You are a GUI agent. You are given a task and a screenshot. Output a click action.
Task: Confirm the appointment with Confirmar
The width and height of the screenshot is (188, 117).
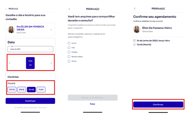pyautogui.click(x=158, y=105)
